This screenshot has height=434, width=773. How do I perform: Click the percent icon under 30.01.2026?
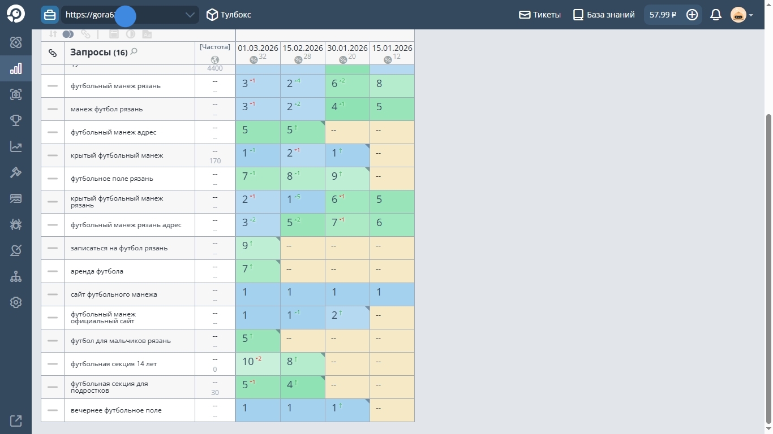click(343, 60)
